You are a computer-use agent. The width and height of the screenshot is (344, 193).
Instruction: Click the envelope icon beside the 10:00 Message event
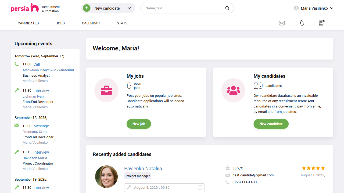coord(17,125)
